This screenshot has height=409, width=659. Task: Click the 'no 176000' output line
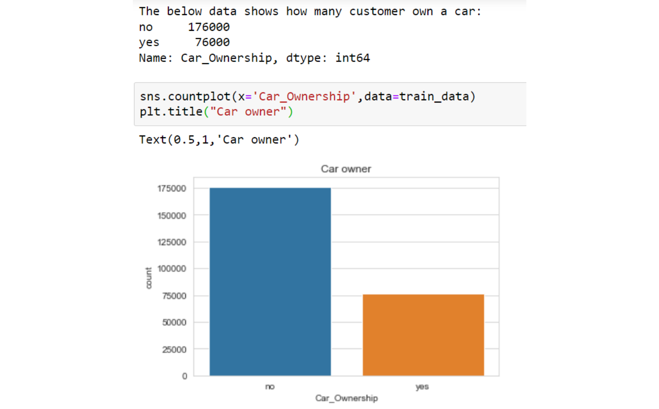[x=185, y=27]
